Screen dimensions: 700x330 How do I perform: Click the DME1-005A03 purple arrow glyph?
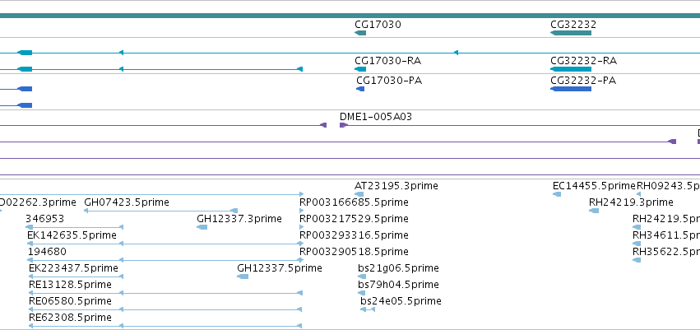click(343, 125)
